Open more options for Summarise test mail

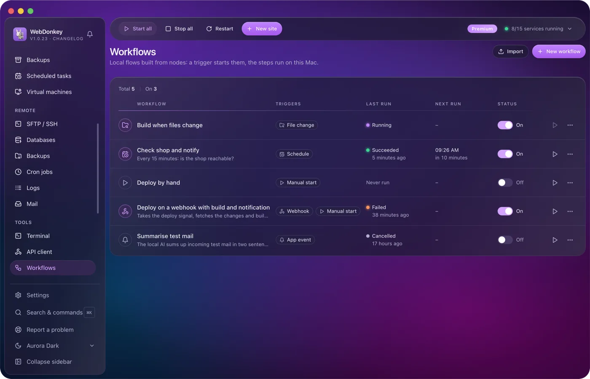(x=570, y=240)
